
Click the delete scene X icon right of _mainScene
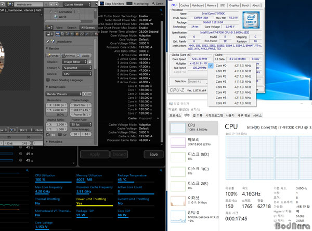[x=56, y=4]
